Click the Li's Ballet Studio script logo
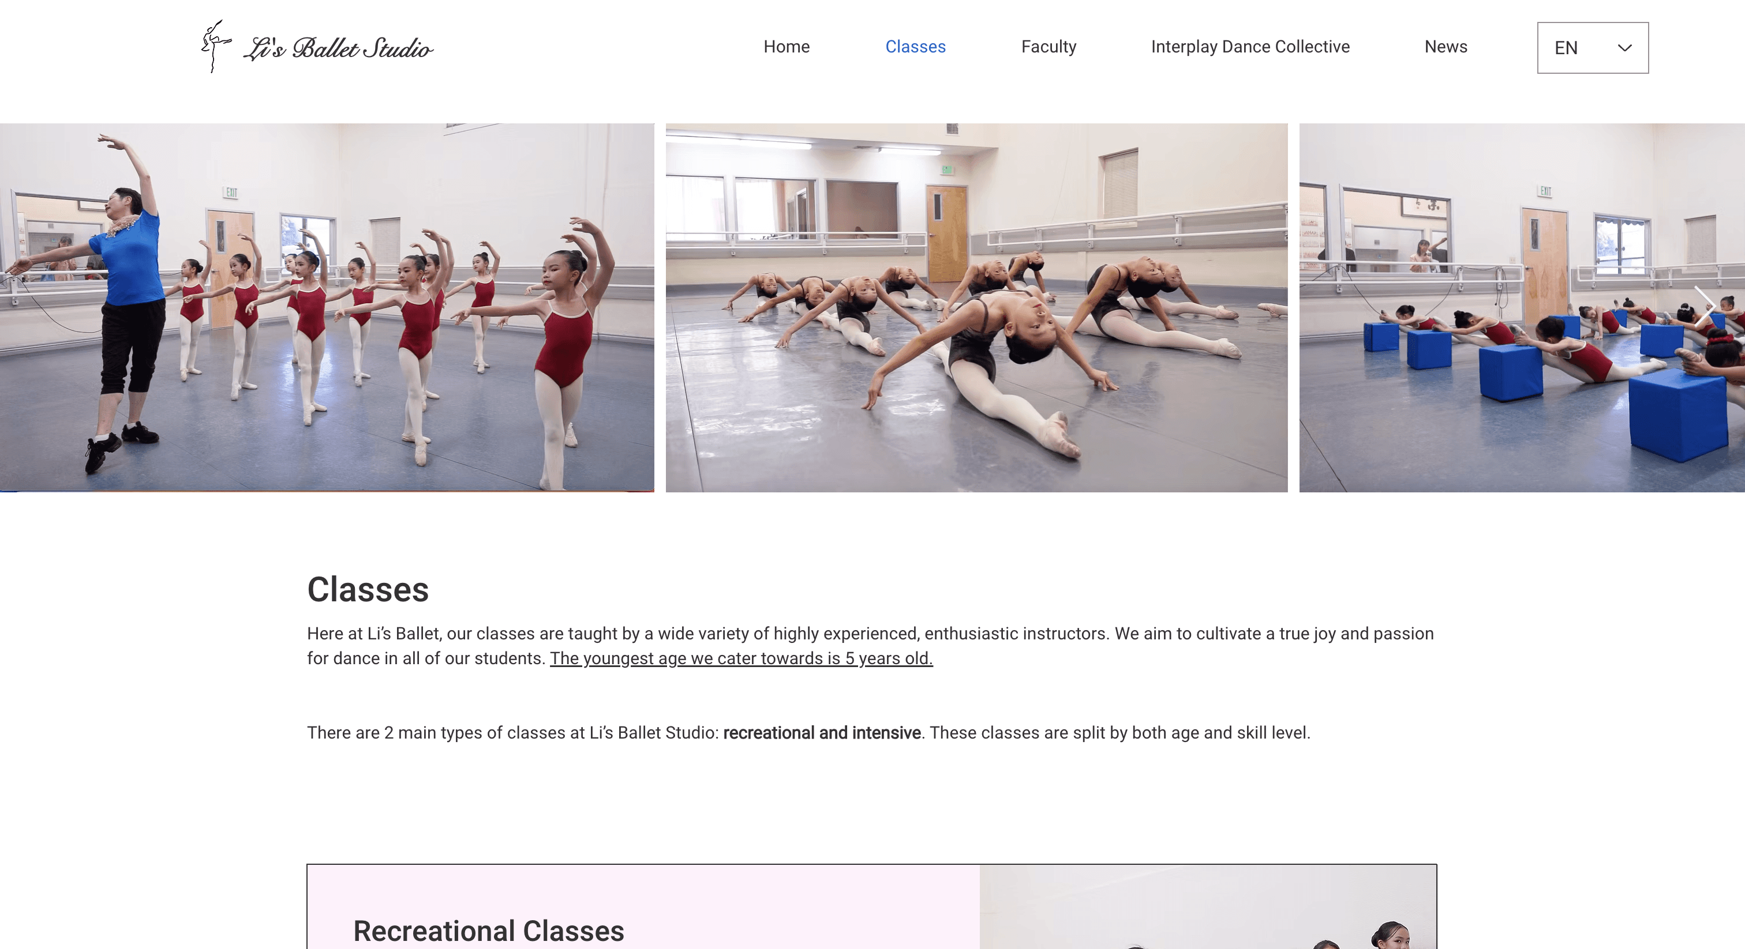 pos(338,48)
